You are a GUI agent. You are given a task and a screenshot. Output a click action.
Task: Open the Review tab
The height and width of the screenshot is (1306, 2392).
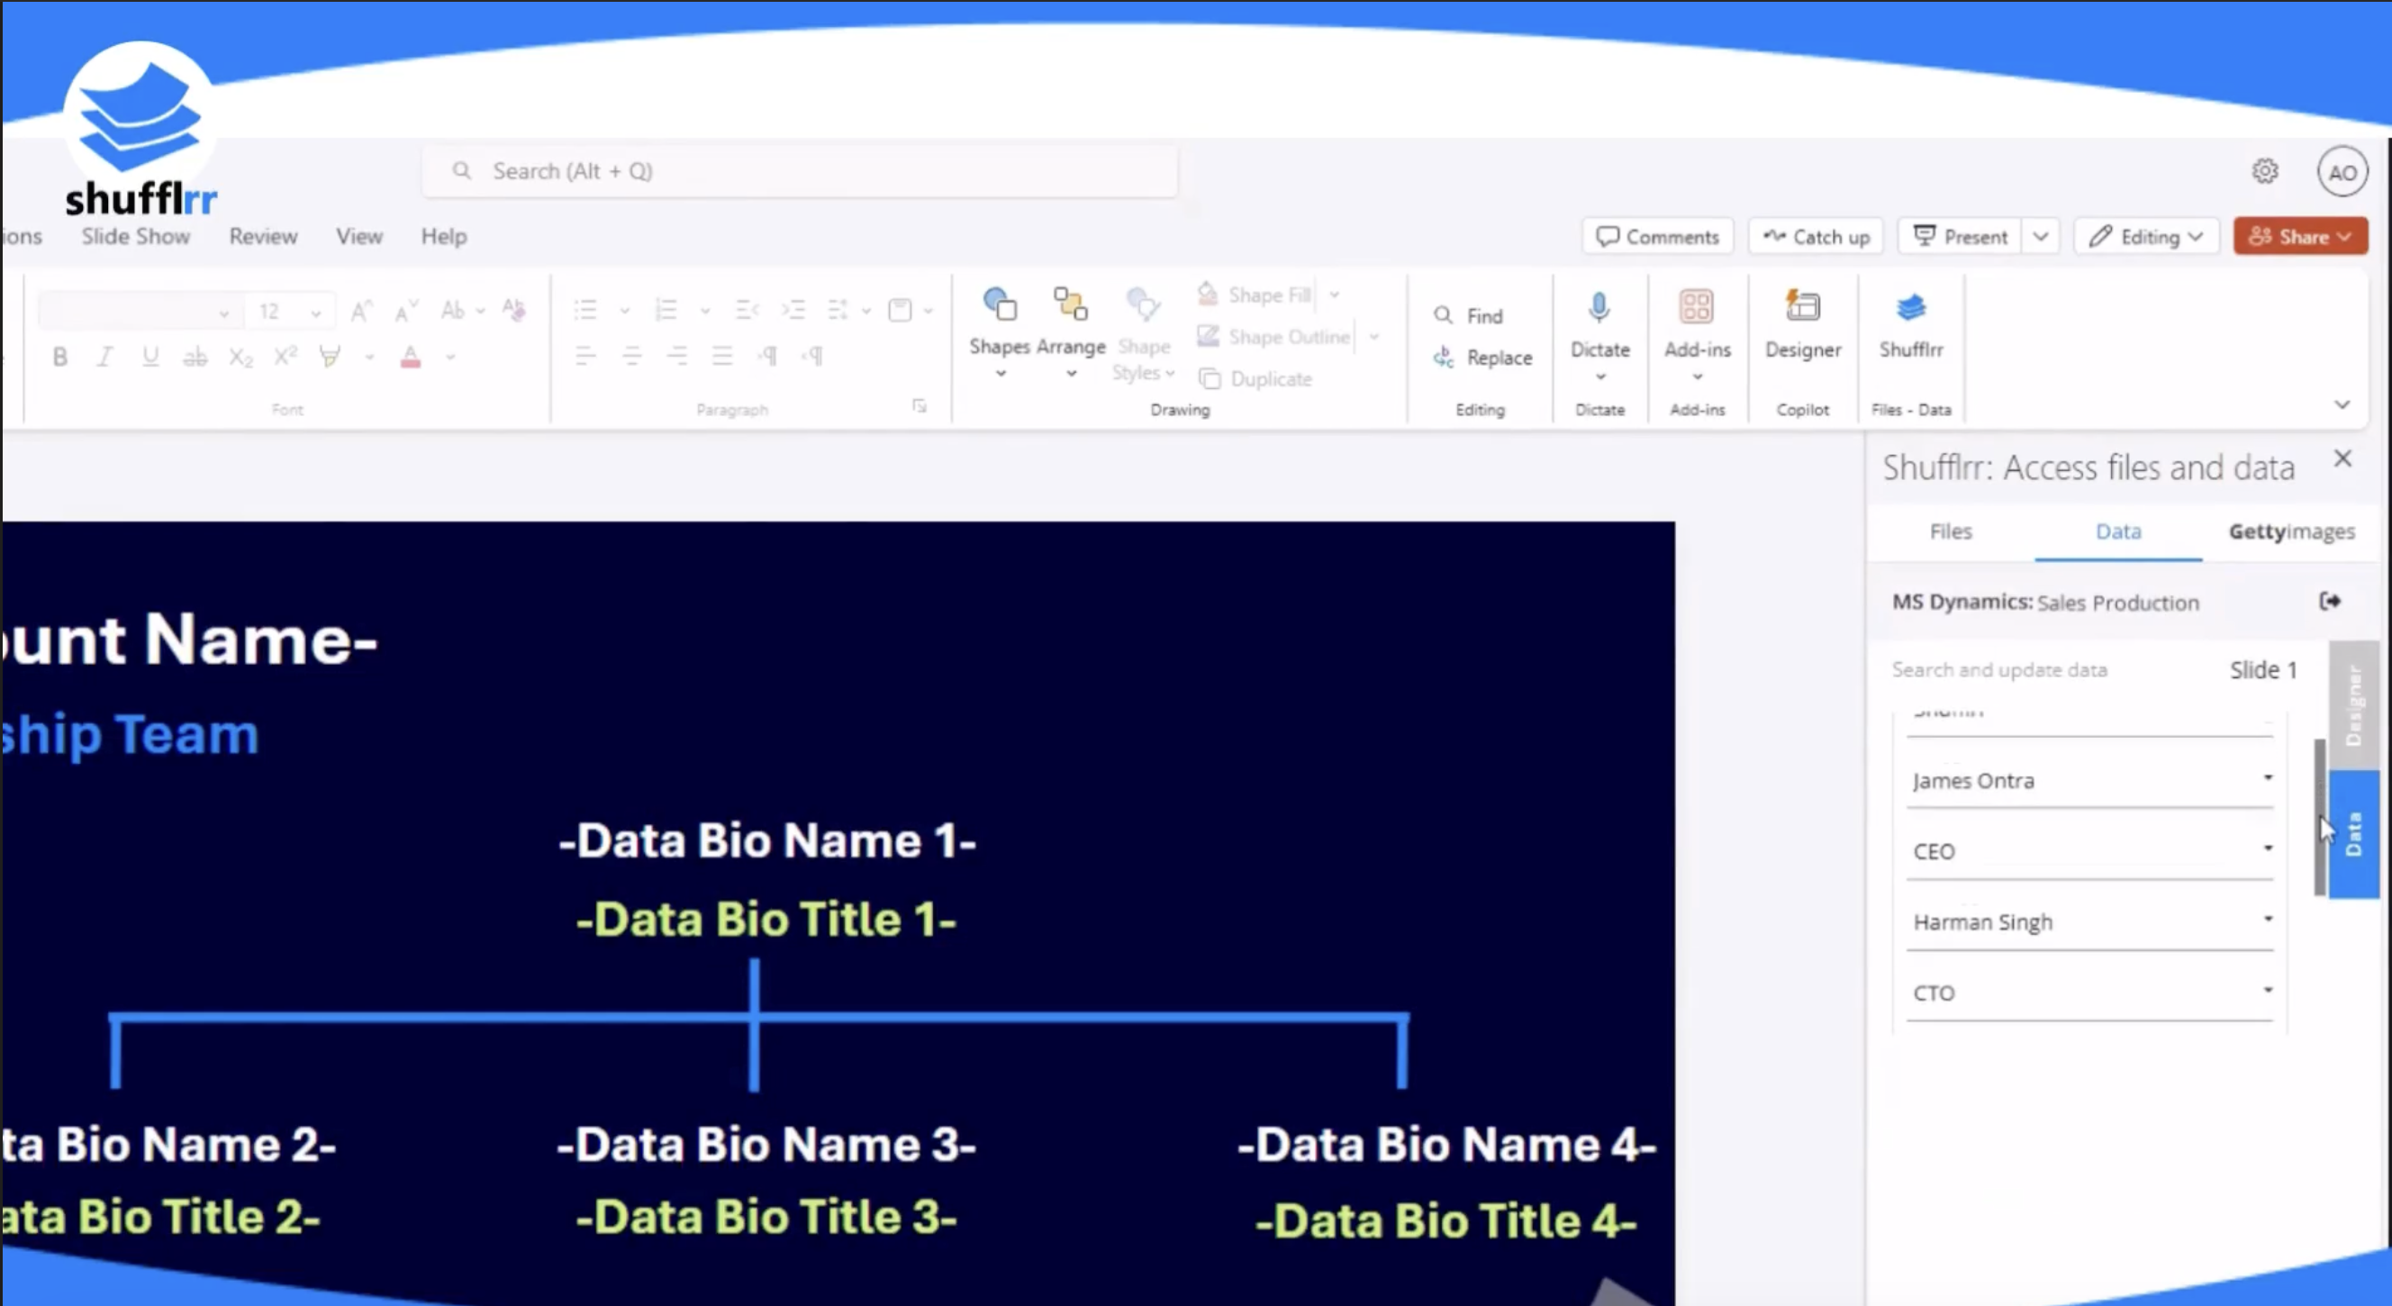pyautogui.click(x=264, y=237)
